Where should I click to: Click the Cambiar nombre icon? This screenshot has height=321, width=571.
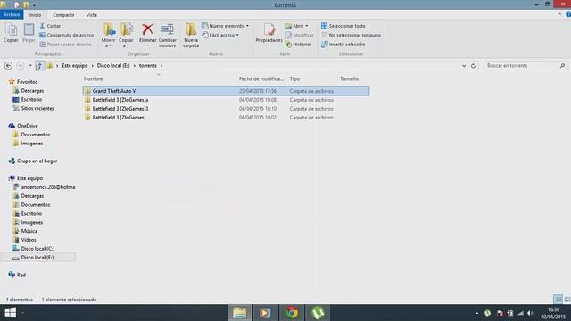point(168,29)
